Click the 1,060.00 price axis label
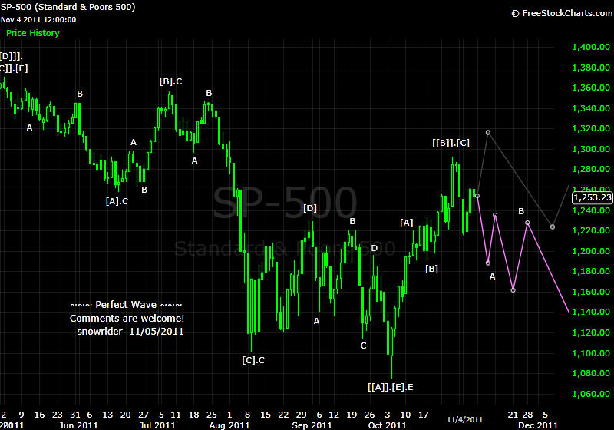The width and height of the screenshot is (614, 430). [591, 394]
